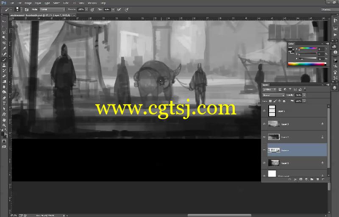The image size is (339, 217).
Task: Select the Lasso tool
Action: tap(4, 32)
